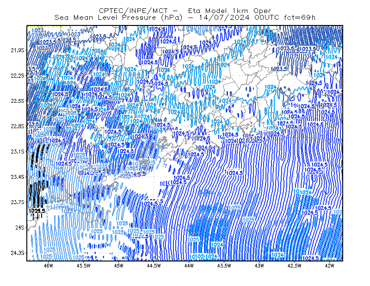
Task: Click latitude label 24S
Action: (x=20, y=227)
